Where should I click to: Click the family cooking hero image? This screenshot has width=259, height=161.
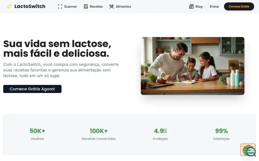[x=193, y=66]
